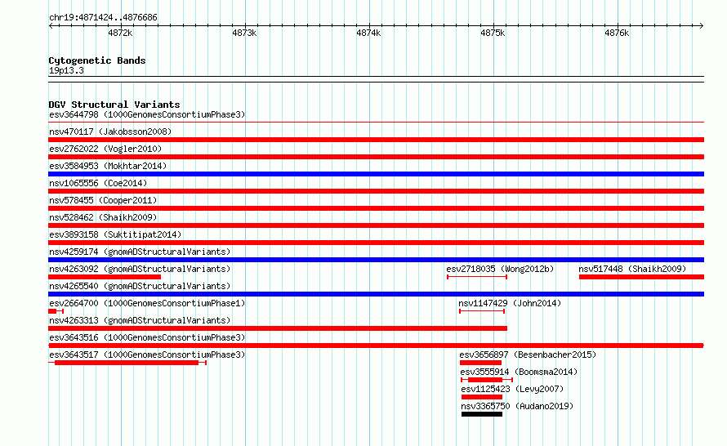The height and width of the screenshot is (446, 727).
Task: Open esv2664700 1000GenomesConsortiumPhase1 label
Action: pyautogui.click(x=147, y=303)
